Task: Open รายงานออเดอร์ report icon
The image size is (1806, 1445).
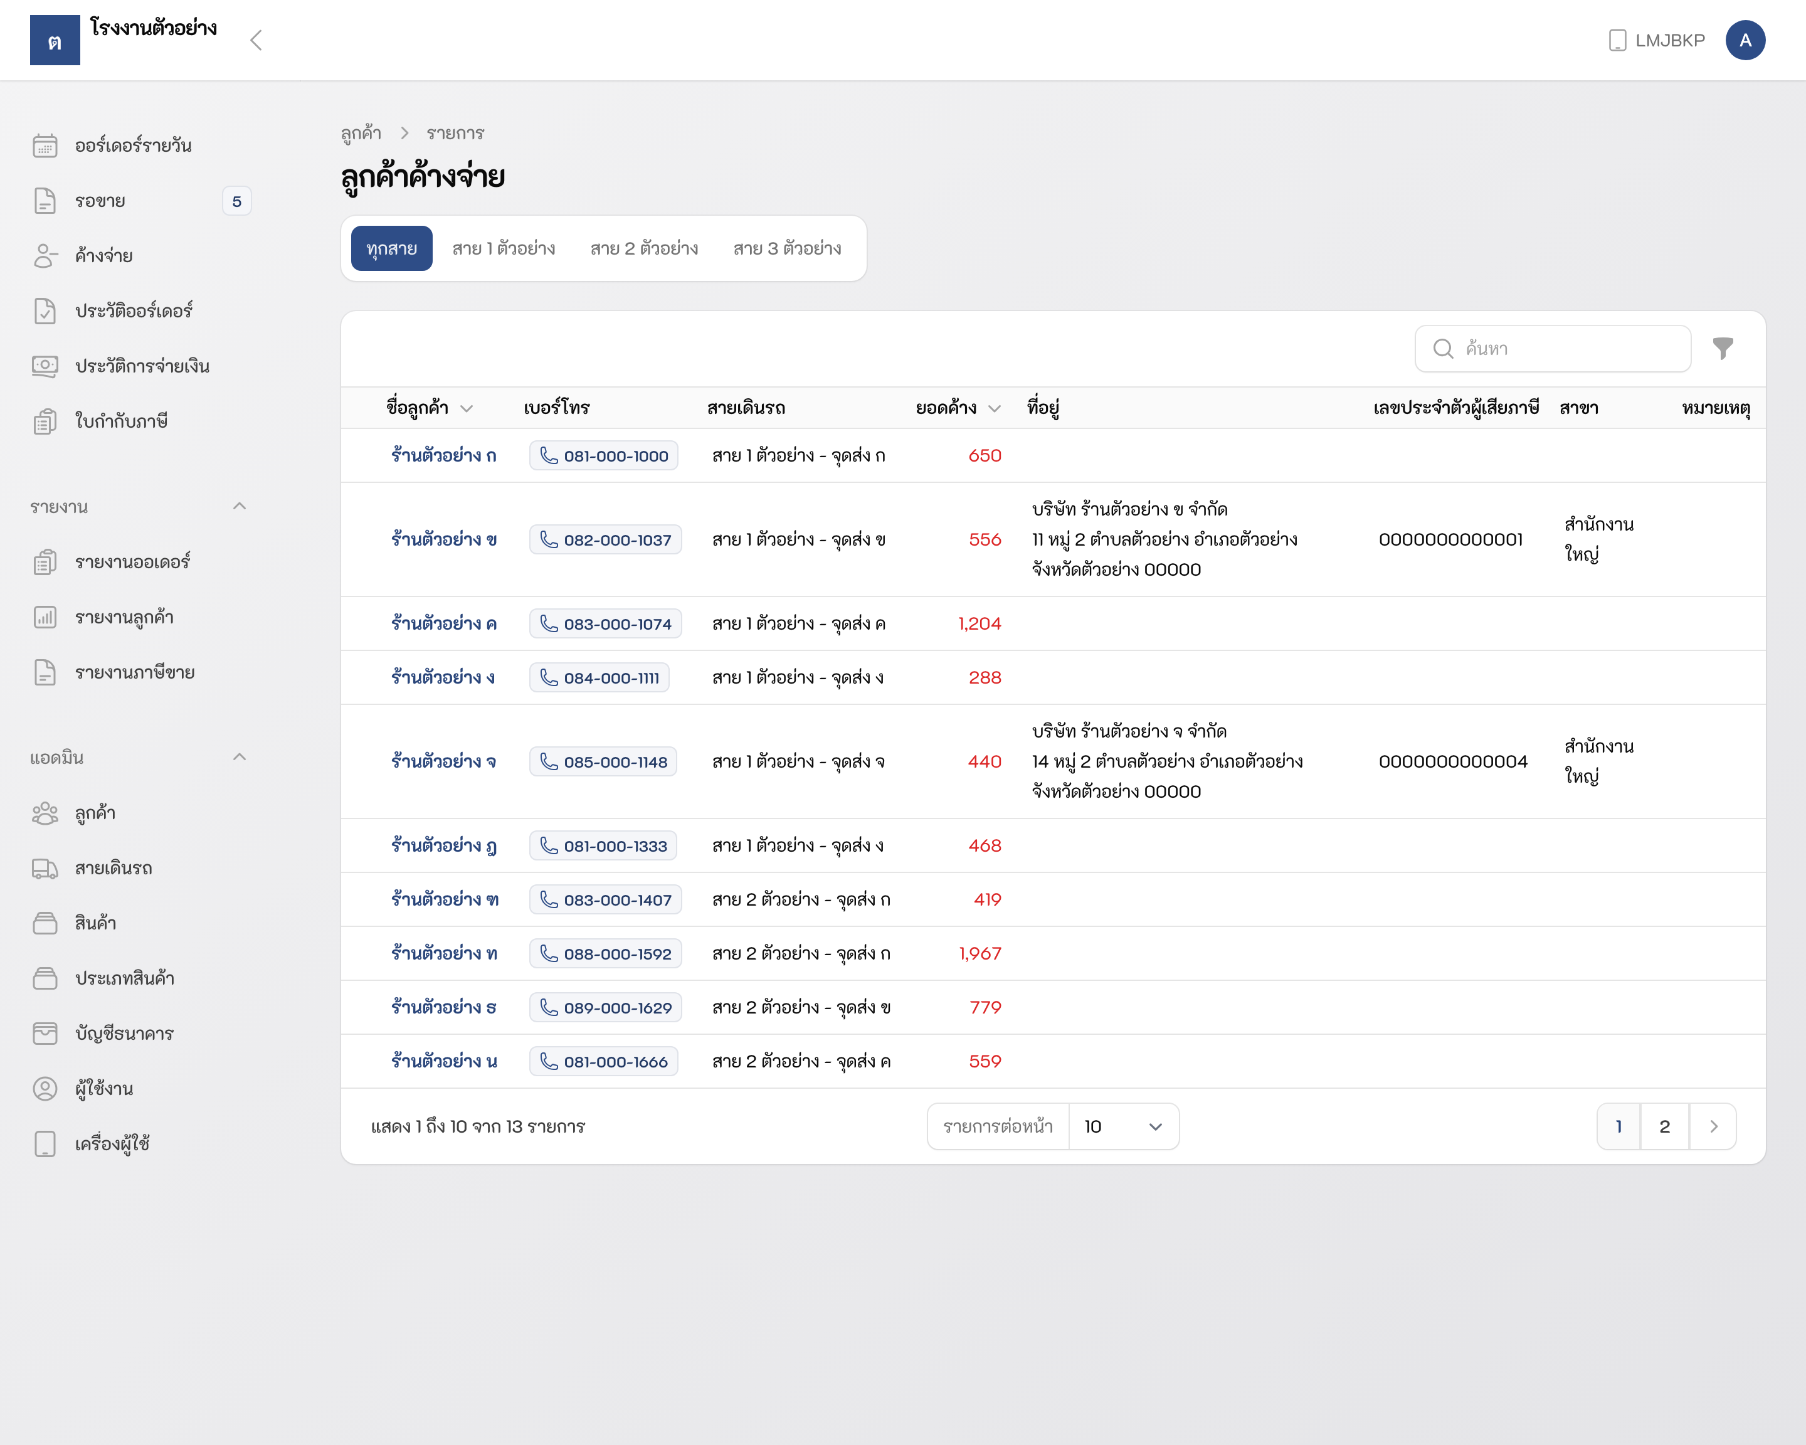Action: tap(45, 562)
